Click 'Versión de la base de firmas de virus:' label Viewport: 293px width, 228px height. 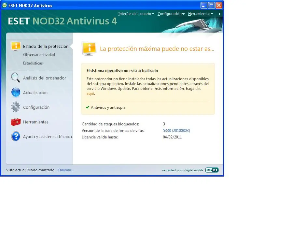[113, 131]
